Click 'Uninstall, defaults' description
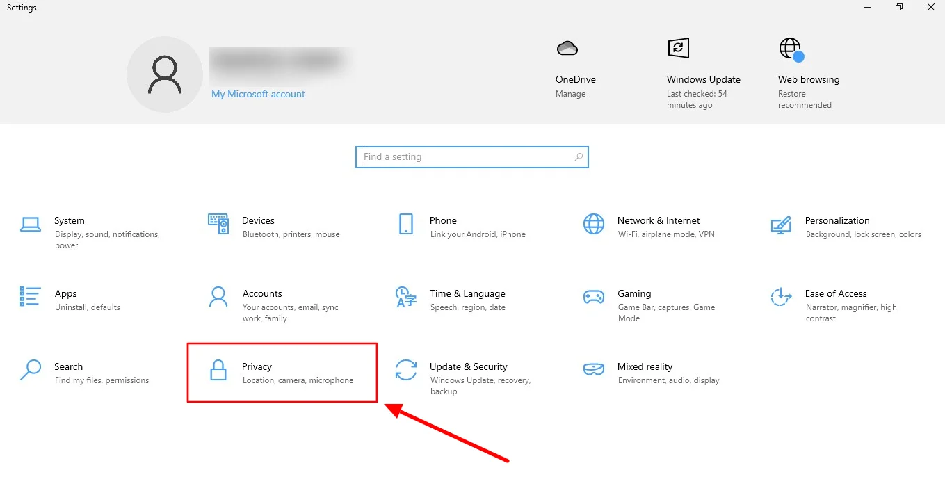The height and width of the screenshot is (502, 945). 88,307
